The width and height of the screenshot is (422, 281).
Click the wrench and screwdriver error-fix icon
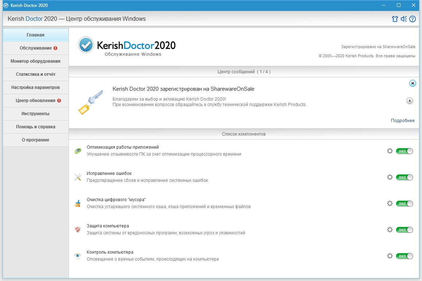tap(78, 177)
